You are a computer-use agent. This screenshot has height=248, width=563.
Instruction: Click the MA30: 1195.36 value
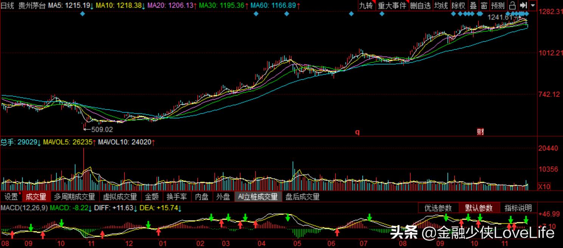224,6
